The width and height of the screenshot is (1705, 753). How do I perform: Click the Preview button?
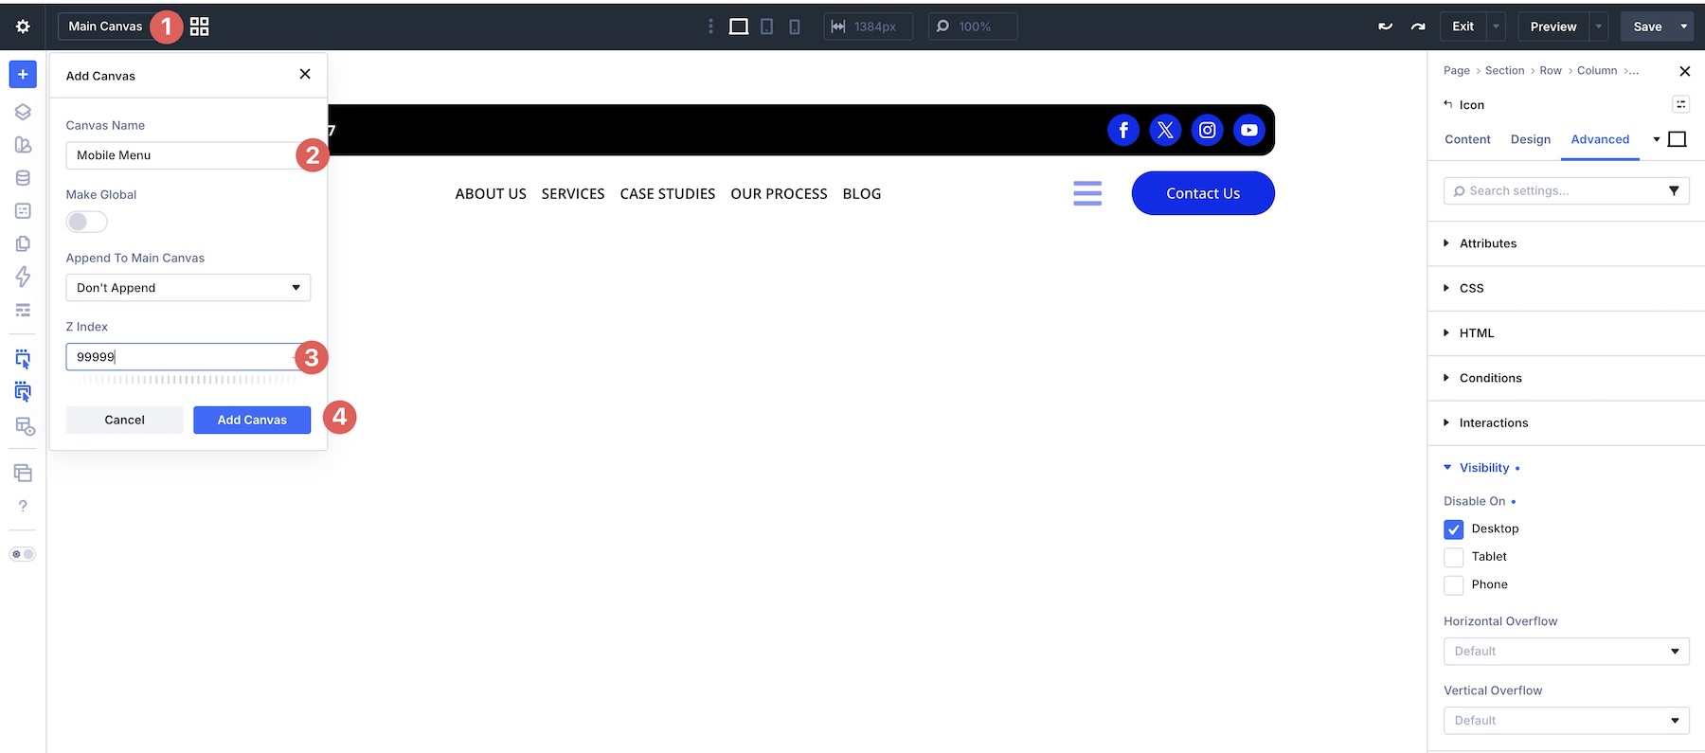pos(1553,27)
